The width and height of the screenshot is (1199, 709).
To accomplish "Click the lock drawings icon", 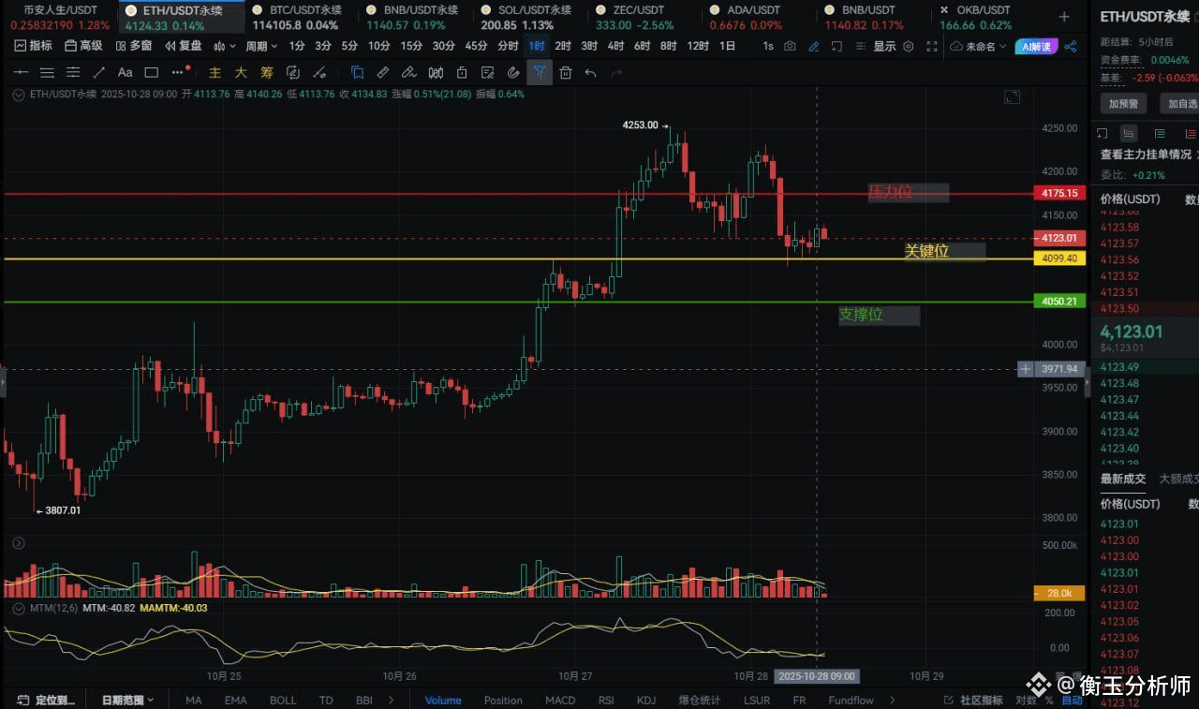I will [461, 72].
